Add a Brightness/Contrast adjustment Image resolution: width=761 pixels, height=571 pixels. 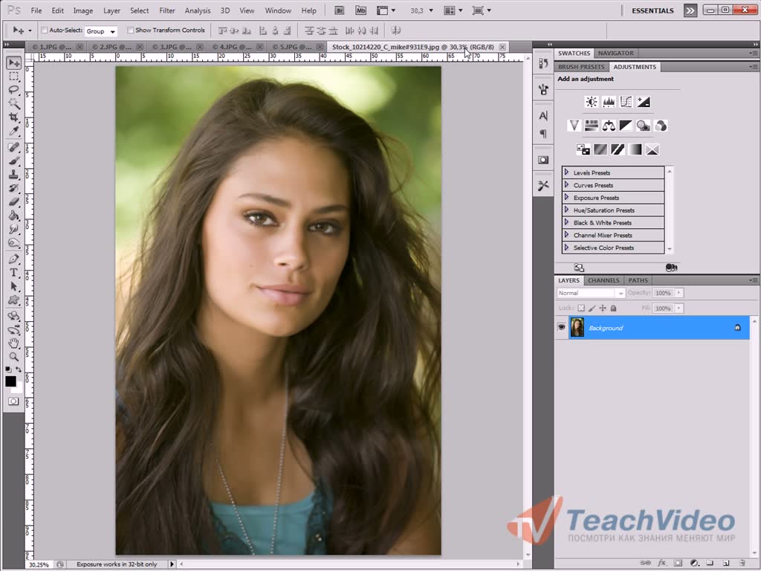(x=592, y=102)
